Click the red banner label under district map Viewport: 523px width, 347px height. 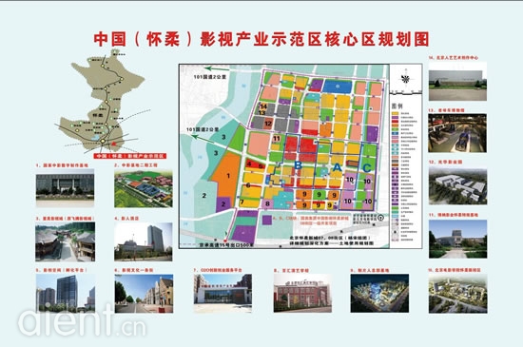click(x=130, y=156)
